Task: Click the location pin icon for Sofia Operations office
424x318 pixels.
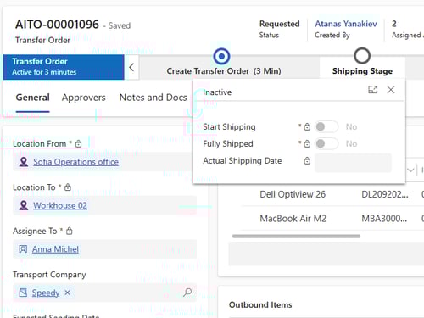Action: tap(24, 162)
